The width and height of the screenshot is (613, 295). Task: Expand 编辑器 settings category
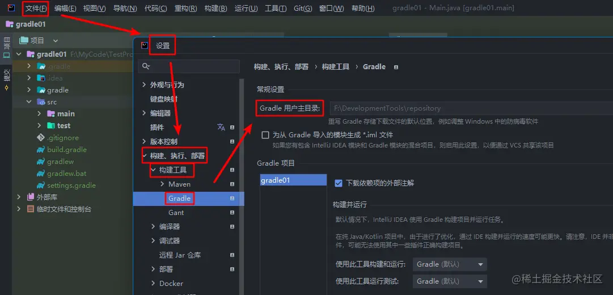point(144,113)
